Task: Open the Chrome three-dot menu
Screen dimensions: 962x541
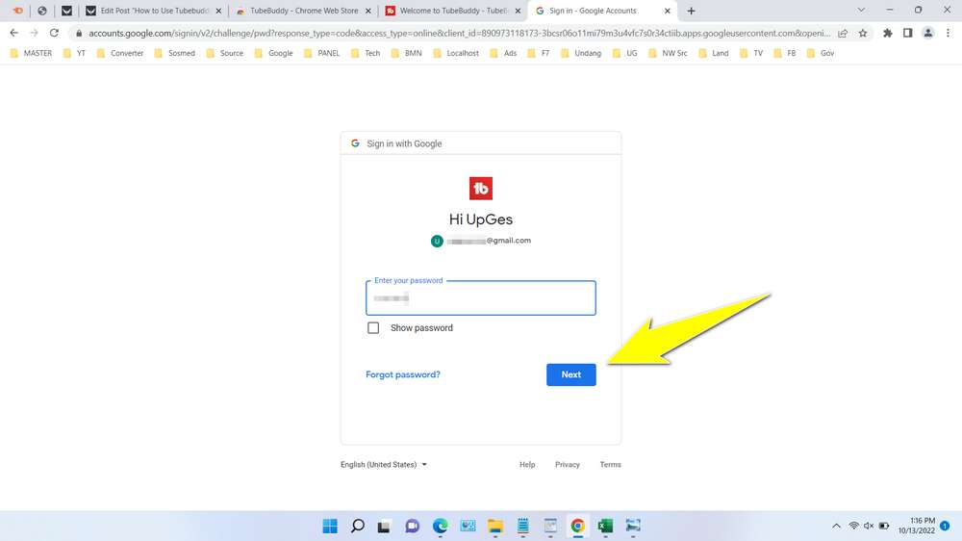Action: click(x=948, y=33)
